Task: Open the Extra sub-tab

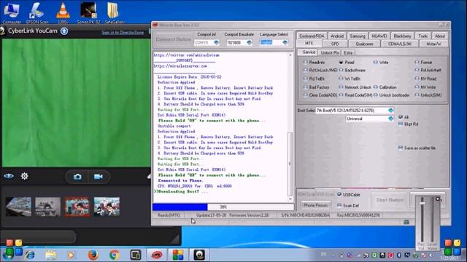Action: point(348,52)
